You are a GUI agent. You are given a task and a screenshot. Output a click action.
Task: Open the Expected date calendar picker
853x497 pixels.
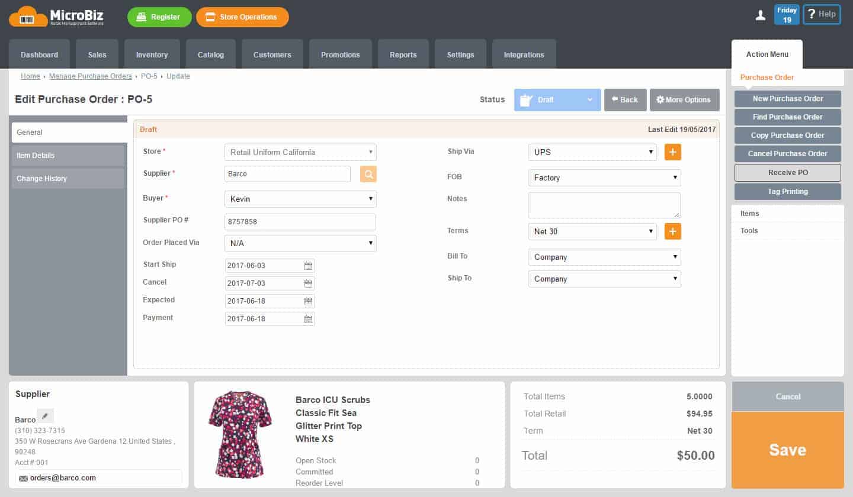[x=308, y=301]
